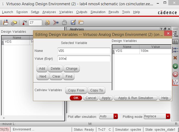Image resolution: width=179 pixels, height=132 pixels.
Task: Click the Name input field containing VDS
Action: coord(84,51)
